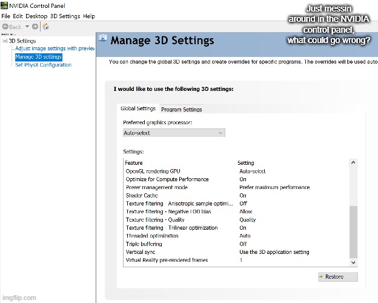Click the value 1 for VR frames
378x303 pixels.
[241, 260]
